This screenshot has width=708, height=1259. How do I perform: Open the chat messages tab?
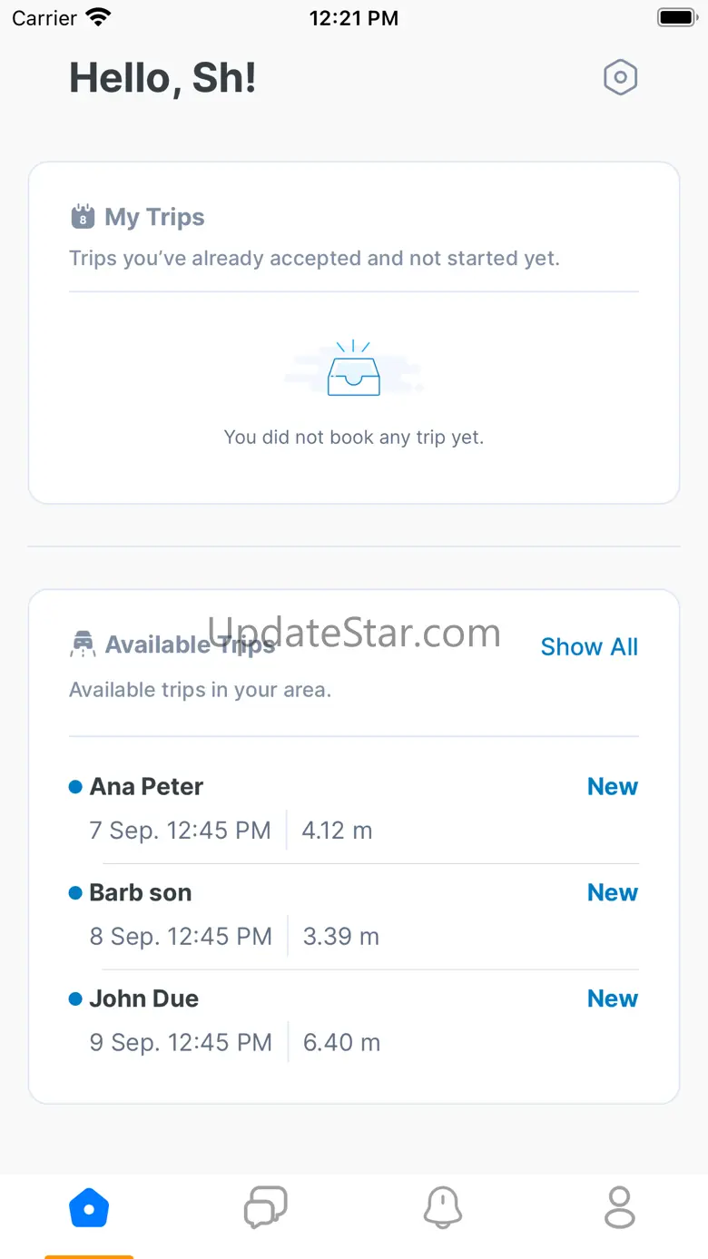pos(266,1208)
